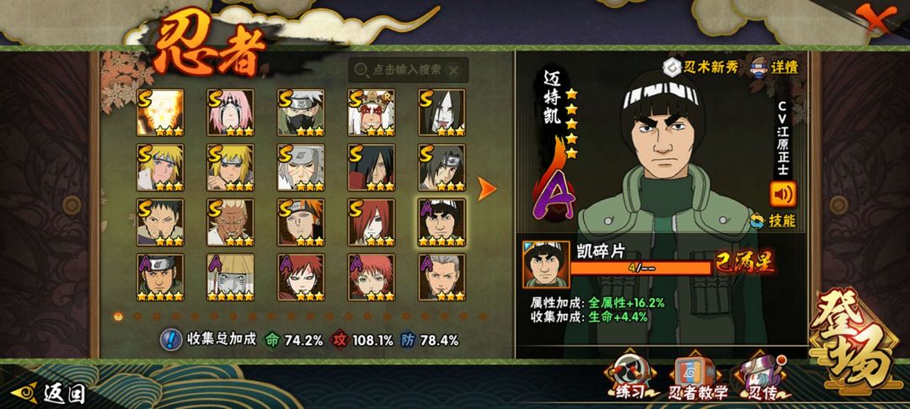910x409 pixels.
Task: Close the ninja screen with X
Action: point(875,18)
